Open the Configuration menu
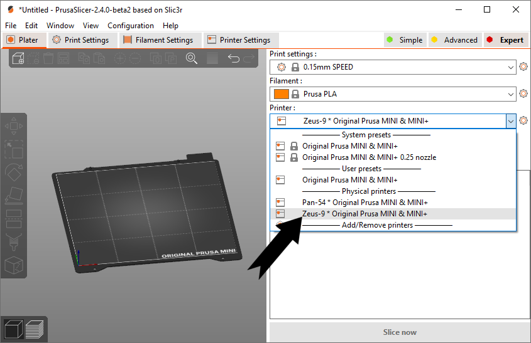 (x=130, y=26)
